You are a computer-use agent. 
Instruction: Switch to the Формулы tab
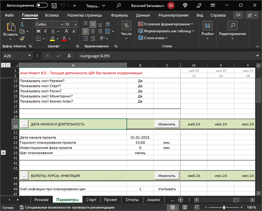tap(120, 15)
